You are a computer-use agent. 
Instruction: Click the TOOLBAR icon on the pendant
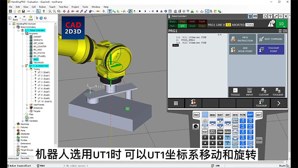278,92
